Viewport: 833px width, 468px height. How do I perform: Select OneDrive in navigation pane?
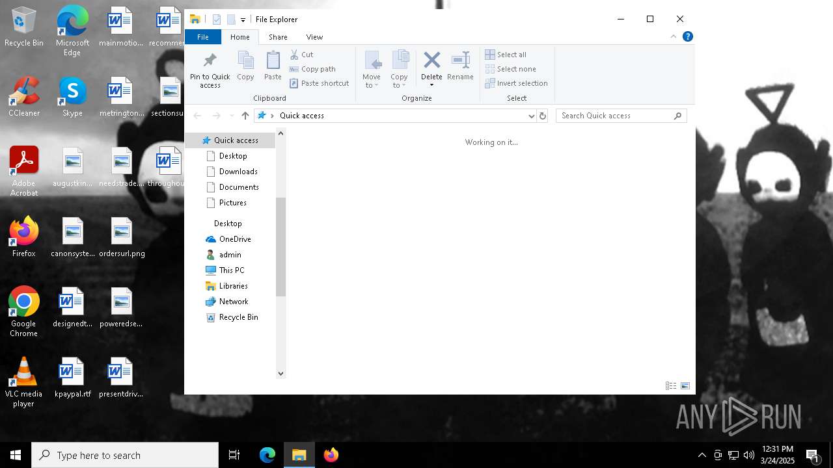[x=235, y=239]
